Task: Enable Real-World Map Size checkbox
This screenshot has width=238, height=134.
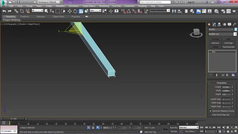Action: (x=210, y=115)
